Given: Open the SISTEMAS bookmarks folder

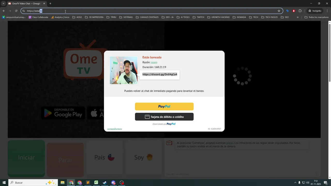Looking at the screenshot, I should pos(126,17).
